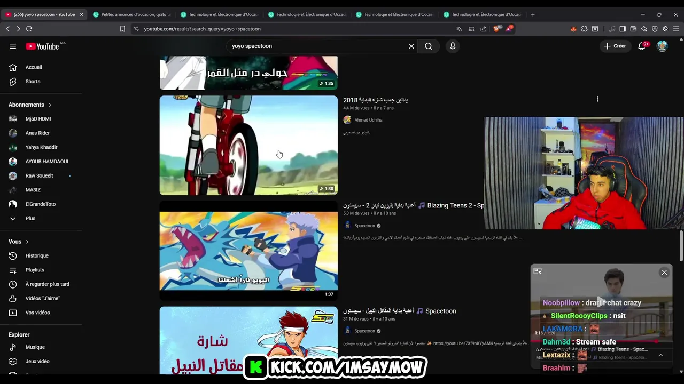Play the Blazing Teens 2 thumbnail 1:37
This screenshot has height=384, width=684.
pos(248,250)
